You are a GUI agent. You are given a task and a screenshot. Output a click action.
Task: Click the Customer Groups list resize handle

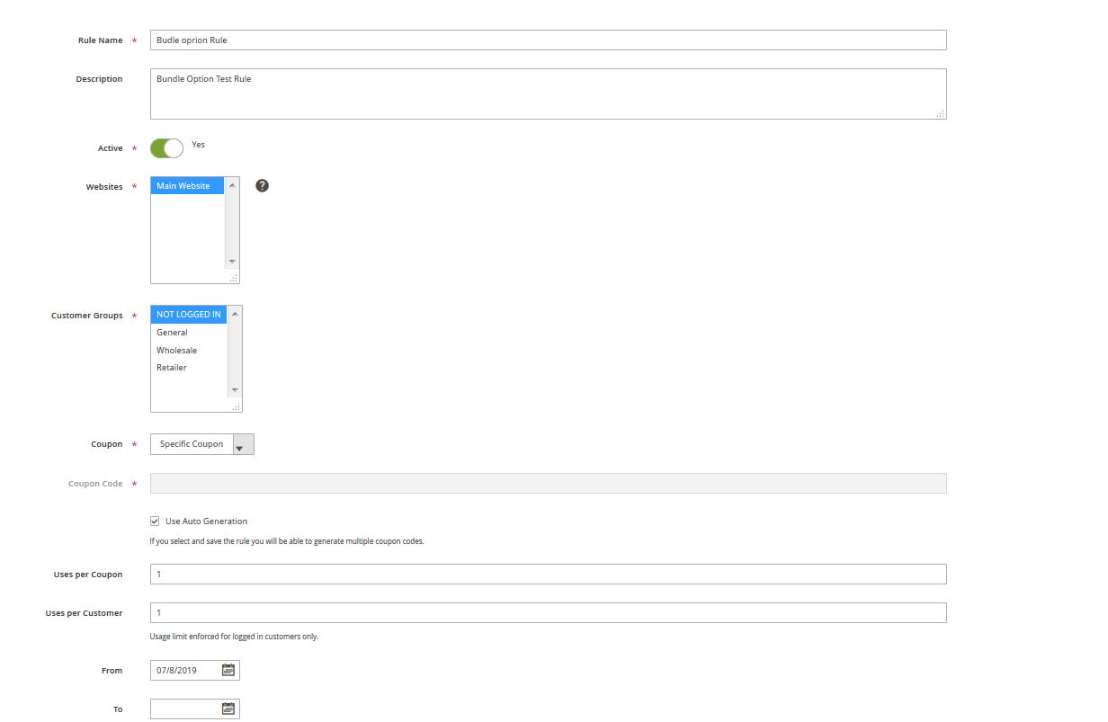click(236, 406)
